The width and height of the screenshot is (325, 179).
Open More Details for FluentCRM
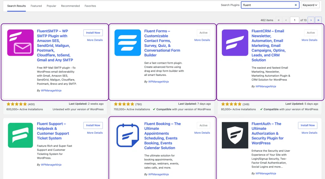point(309,40)
